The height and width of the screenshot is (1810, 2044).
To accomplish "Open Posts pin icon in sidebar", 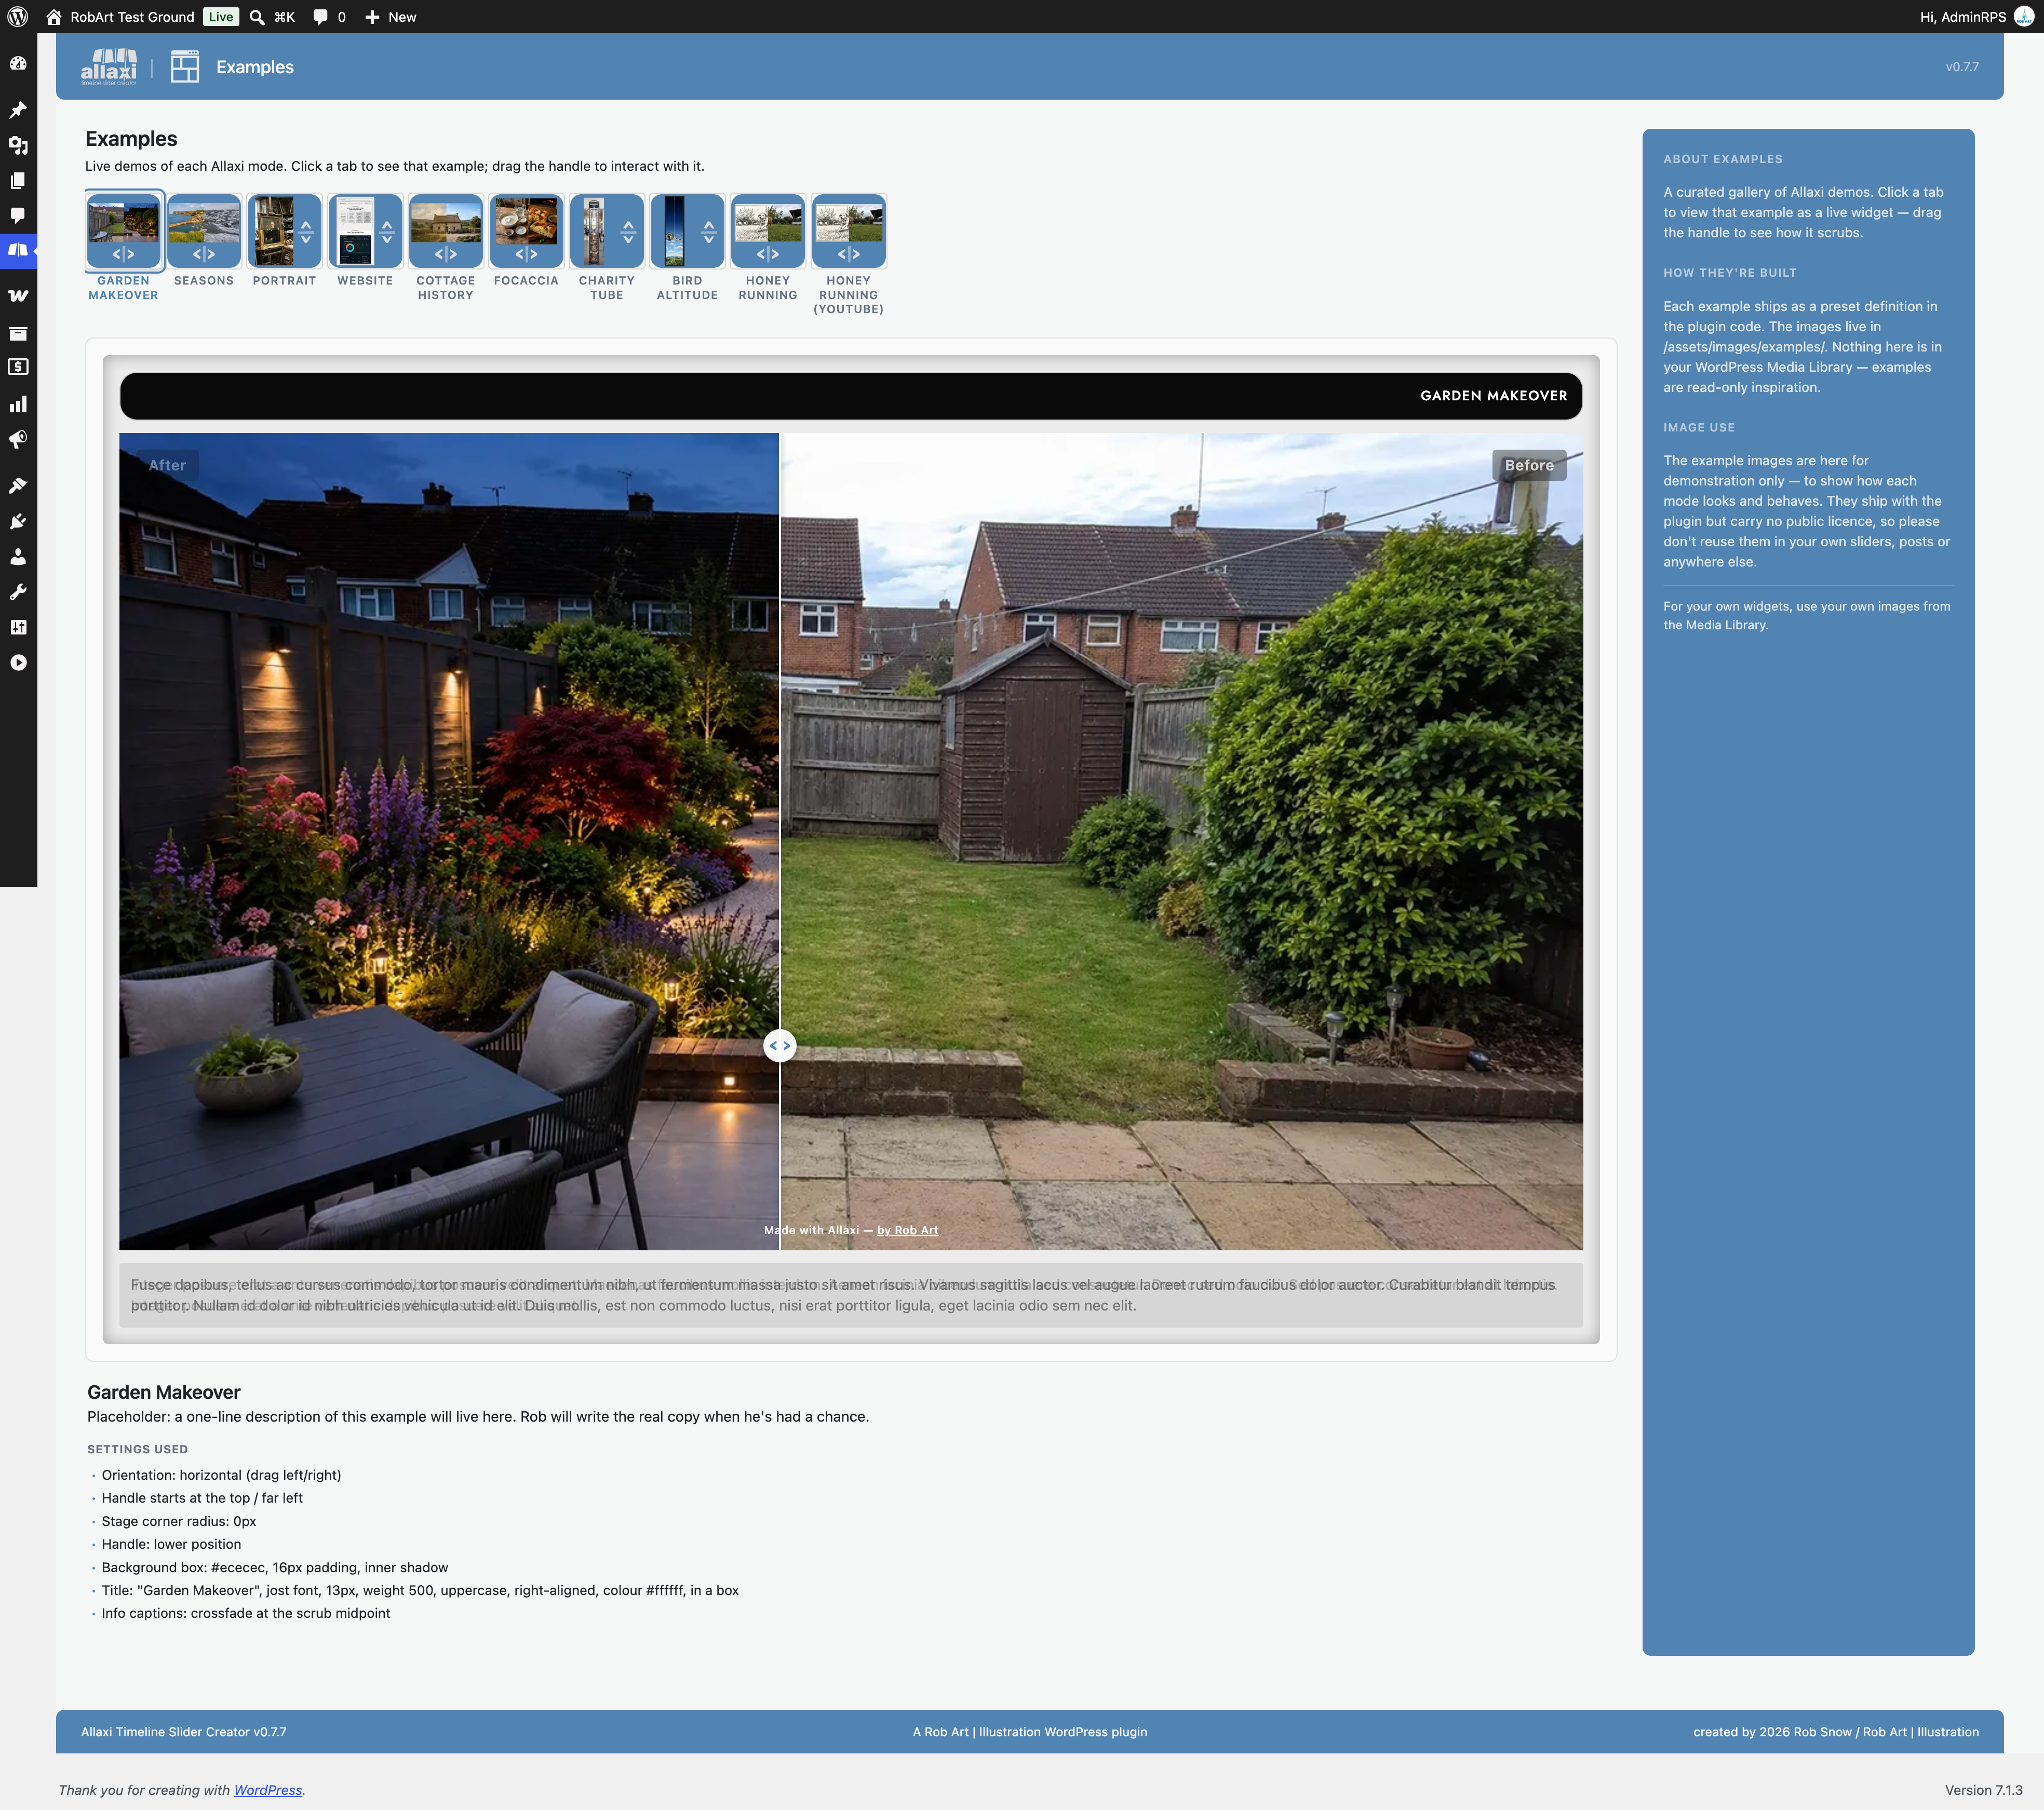I will tap(18, 109).
